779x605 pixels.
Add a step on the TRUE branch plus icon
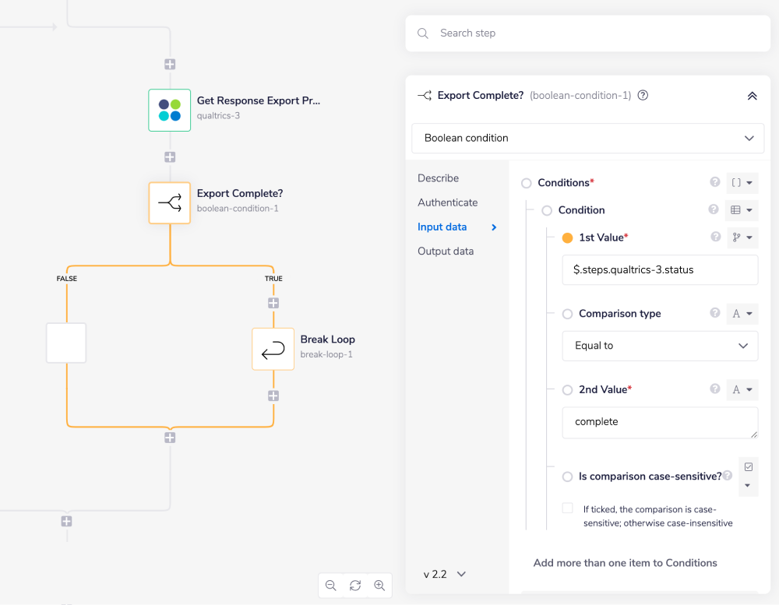(x=273, y=303)
